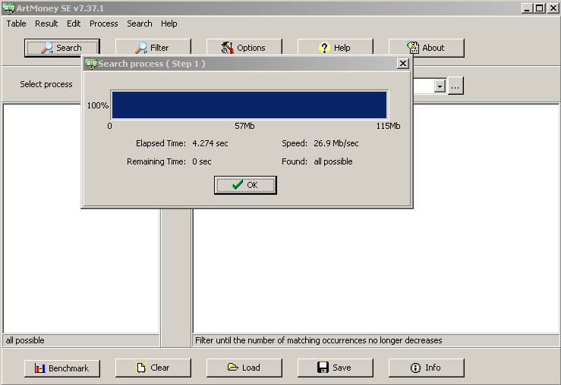Open the Process menu
Screen dimensions: 561x385
pyautogui.click(x=103, y=23)
